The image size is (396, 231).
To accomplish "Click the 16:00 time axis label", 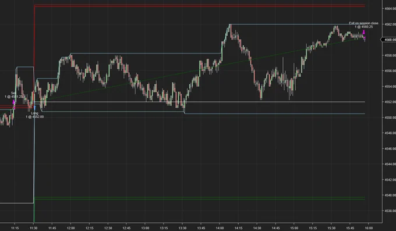I will (369, 228).
